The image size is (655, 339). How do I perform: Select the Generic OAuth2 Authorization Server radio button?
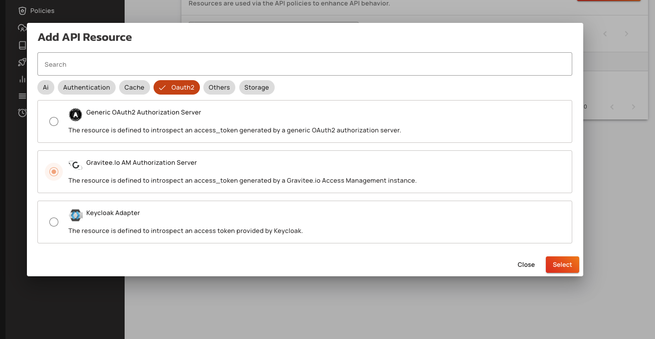(x=54, y=121)
